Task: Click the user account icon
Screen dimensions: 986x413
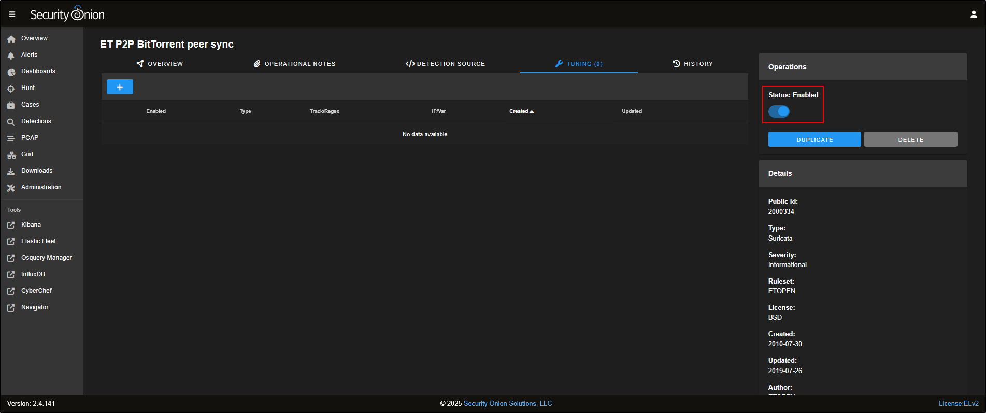Action: 974,14
